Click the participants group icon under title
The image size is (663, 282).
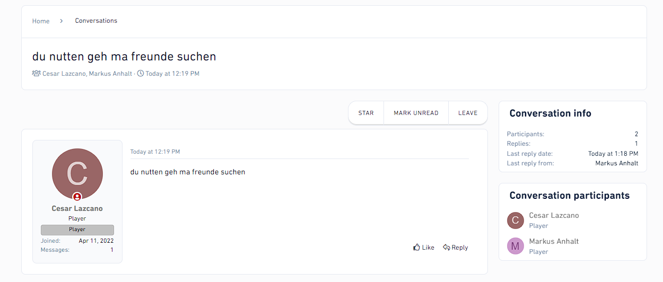click(x=36, y=74)
